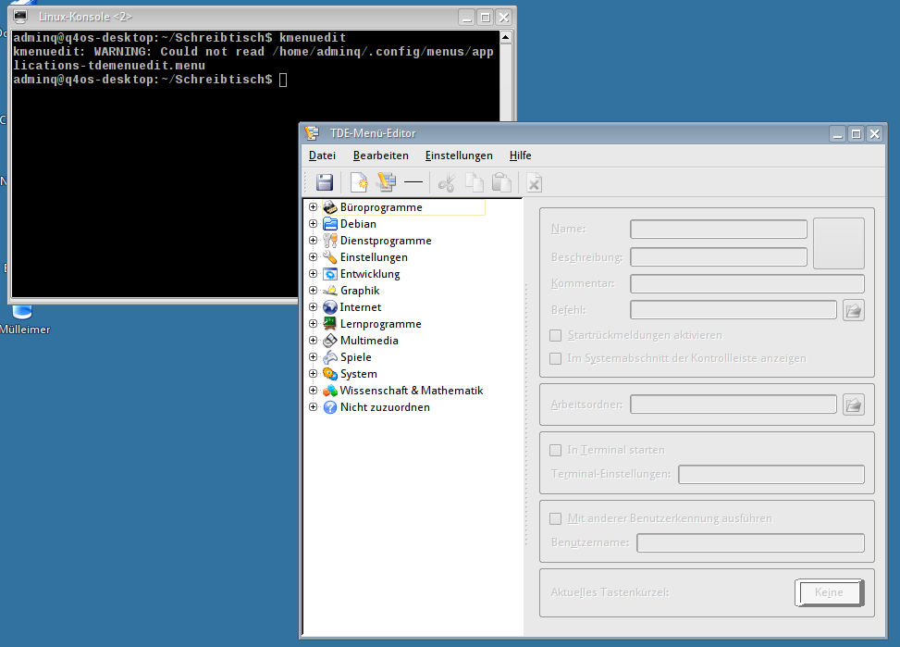
Task: Select the Wissenschaft & Mathematik tree label
Action: tap(412, 391)
